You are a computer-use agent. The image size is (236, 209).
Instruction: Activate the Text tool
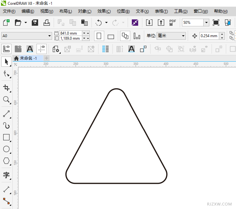coord(6,175)
